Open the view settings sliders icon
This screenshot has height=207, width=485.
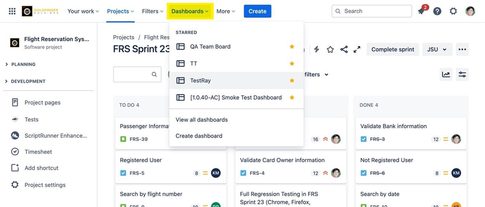point(462,74)
